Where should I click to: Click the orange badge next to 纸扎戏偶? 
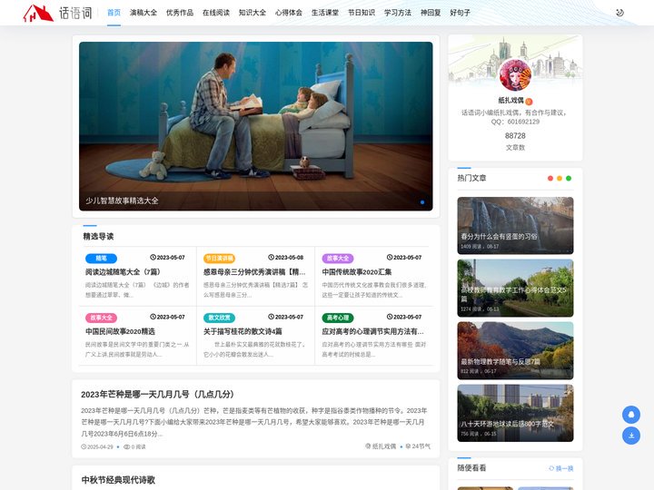pyautogui.click(x=529, y=102)
